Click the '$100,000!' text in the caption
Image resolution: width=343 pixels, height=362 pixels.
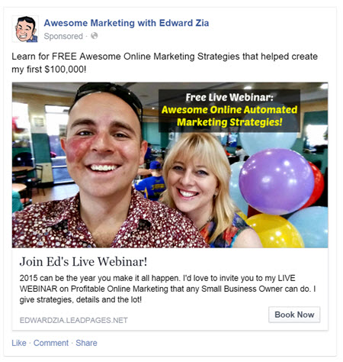coord(66,69)
